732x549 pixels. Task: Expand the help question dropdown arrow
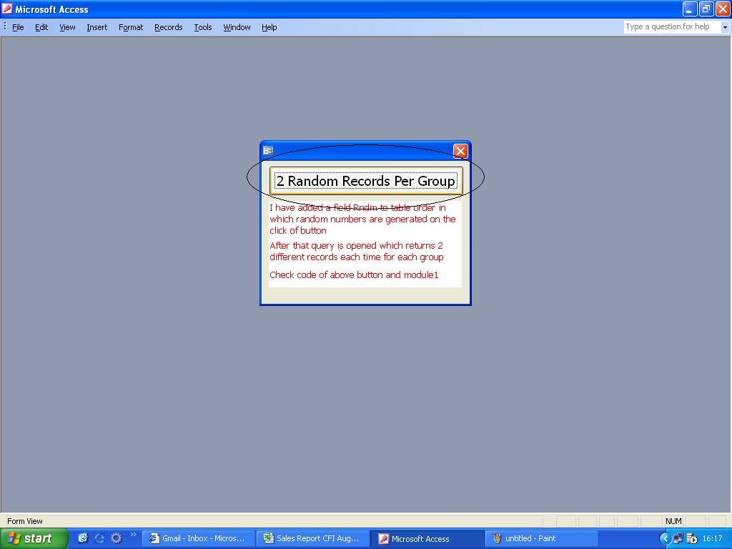(725, 27)
